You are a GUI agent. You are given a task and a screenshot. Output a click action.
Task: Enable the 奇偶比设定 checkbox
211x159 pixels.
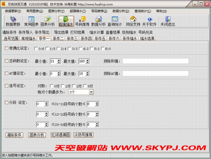pos(7,48)
